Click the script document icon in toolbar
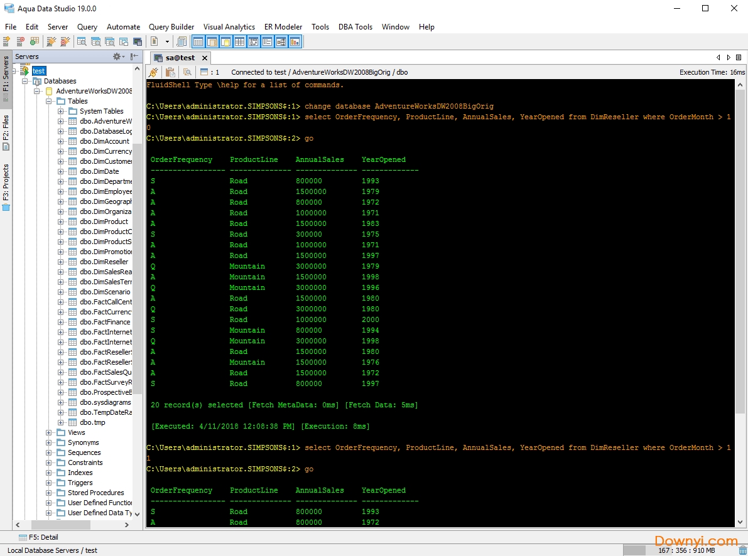 click(x=154, y=42)
